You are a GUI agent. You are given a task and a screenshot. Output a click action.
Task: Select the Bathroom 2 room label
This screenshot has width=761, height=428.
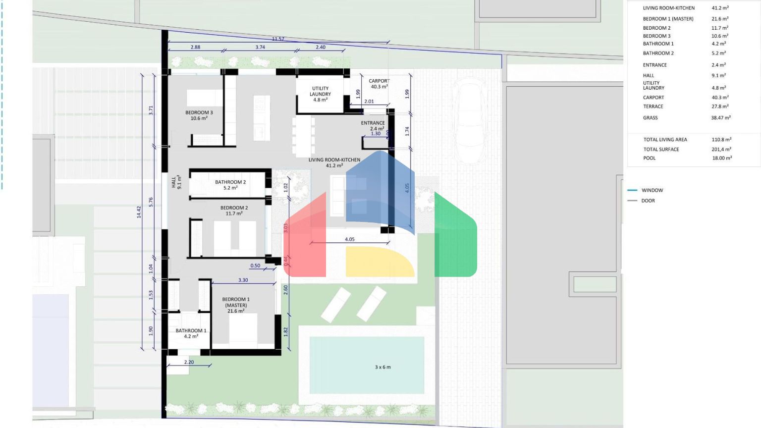pyautogui.click(x=230, y=185)
